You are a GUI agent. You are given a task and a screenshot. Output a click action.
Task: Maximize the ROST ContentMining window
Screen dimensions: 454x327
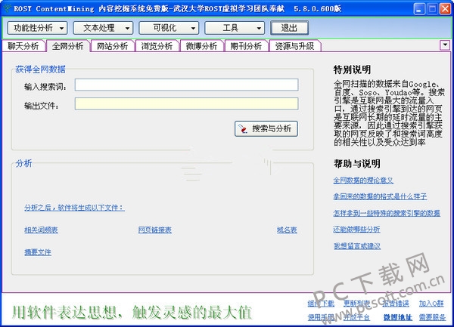click(432, 9)
